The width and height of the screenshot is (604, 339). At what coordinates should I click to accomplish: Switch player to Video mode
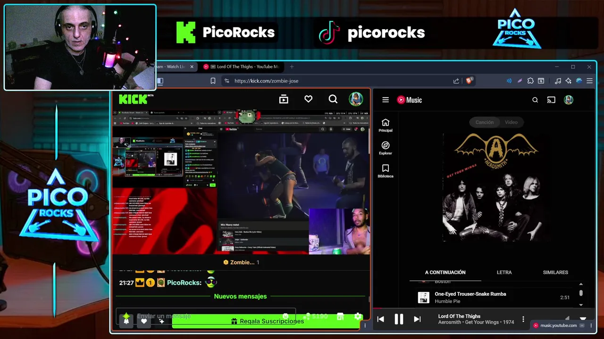pyautogui.click(x=511, y=122)
